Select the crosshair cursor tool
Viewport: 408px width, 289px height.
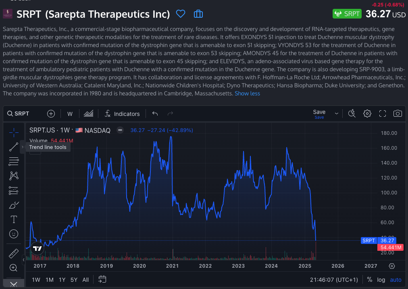click(x=14, y=132)
